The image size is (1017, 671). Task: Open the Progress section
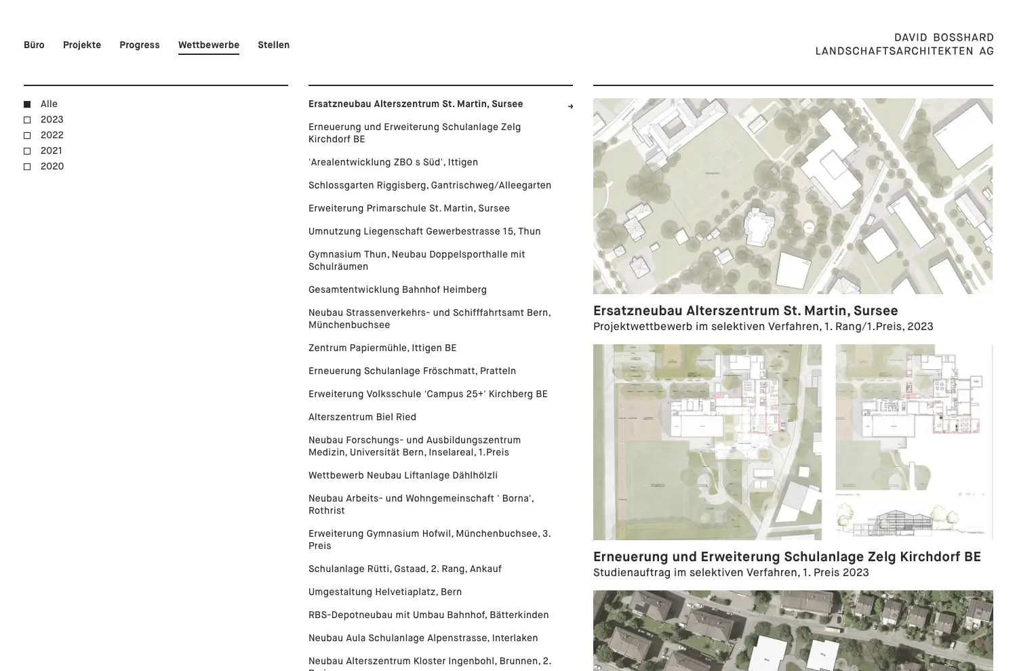pos(140,45)
